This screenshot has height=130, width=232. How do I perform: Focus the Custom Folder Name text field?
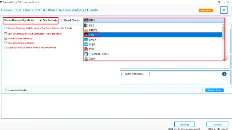click(185, 74)
